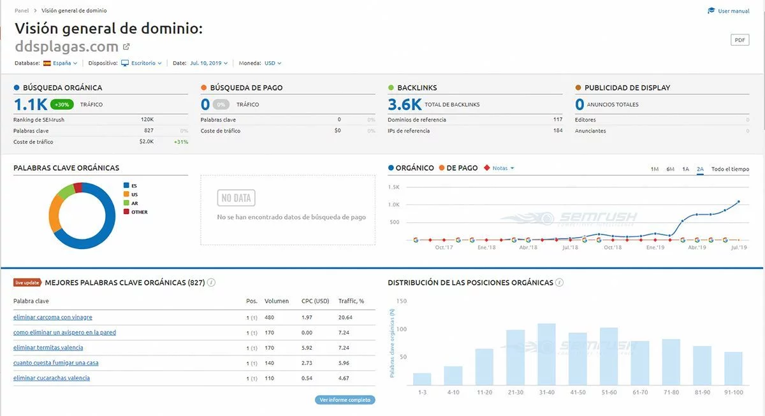Click the Pos. column header
This screenshot has width=765, height=416.
click(252, 301)
